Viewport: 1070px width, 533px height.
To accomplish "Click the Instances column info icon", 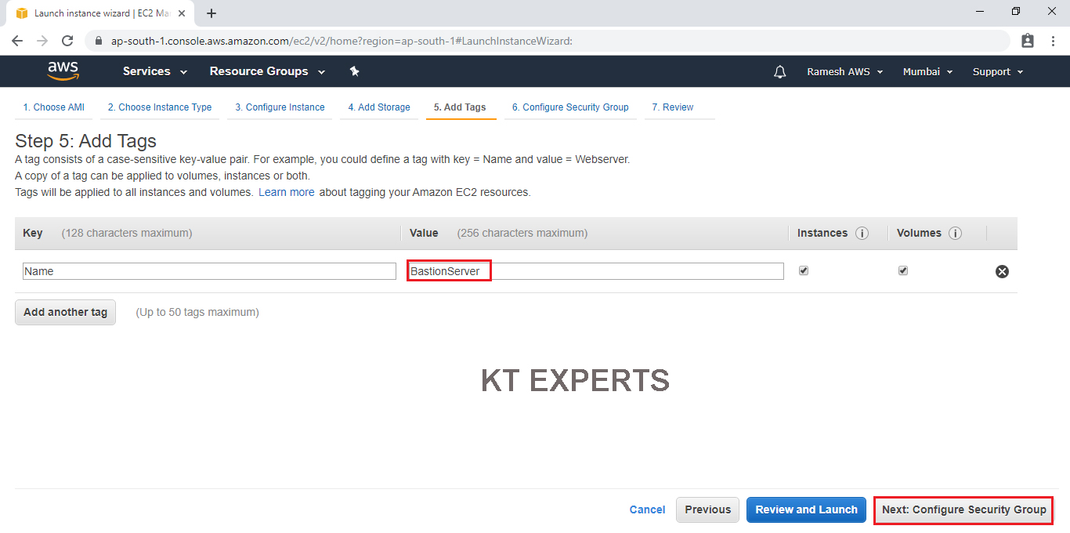I will click(x=862, y=234).
